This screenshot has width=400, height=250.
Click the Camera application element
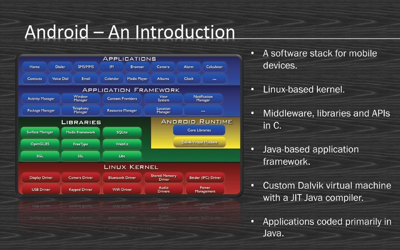[163, 67]
